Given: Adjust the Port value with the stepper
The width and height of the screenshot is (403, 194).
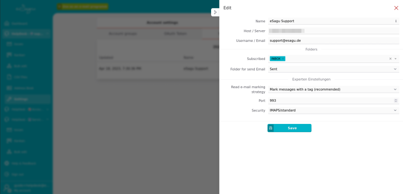Looking at the screenshot, I should pos(395,101).
